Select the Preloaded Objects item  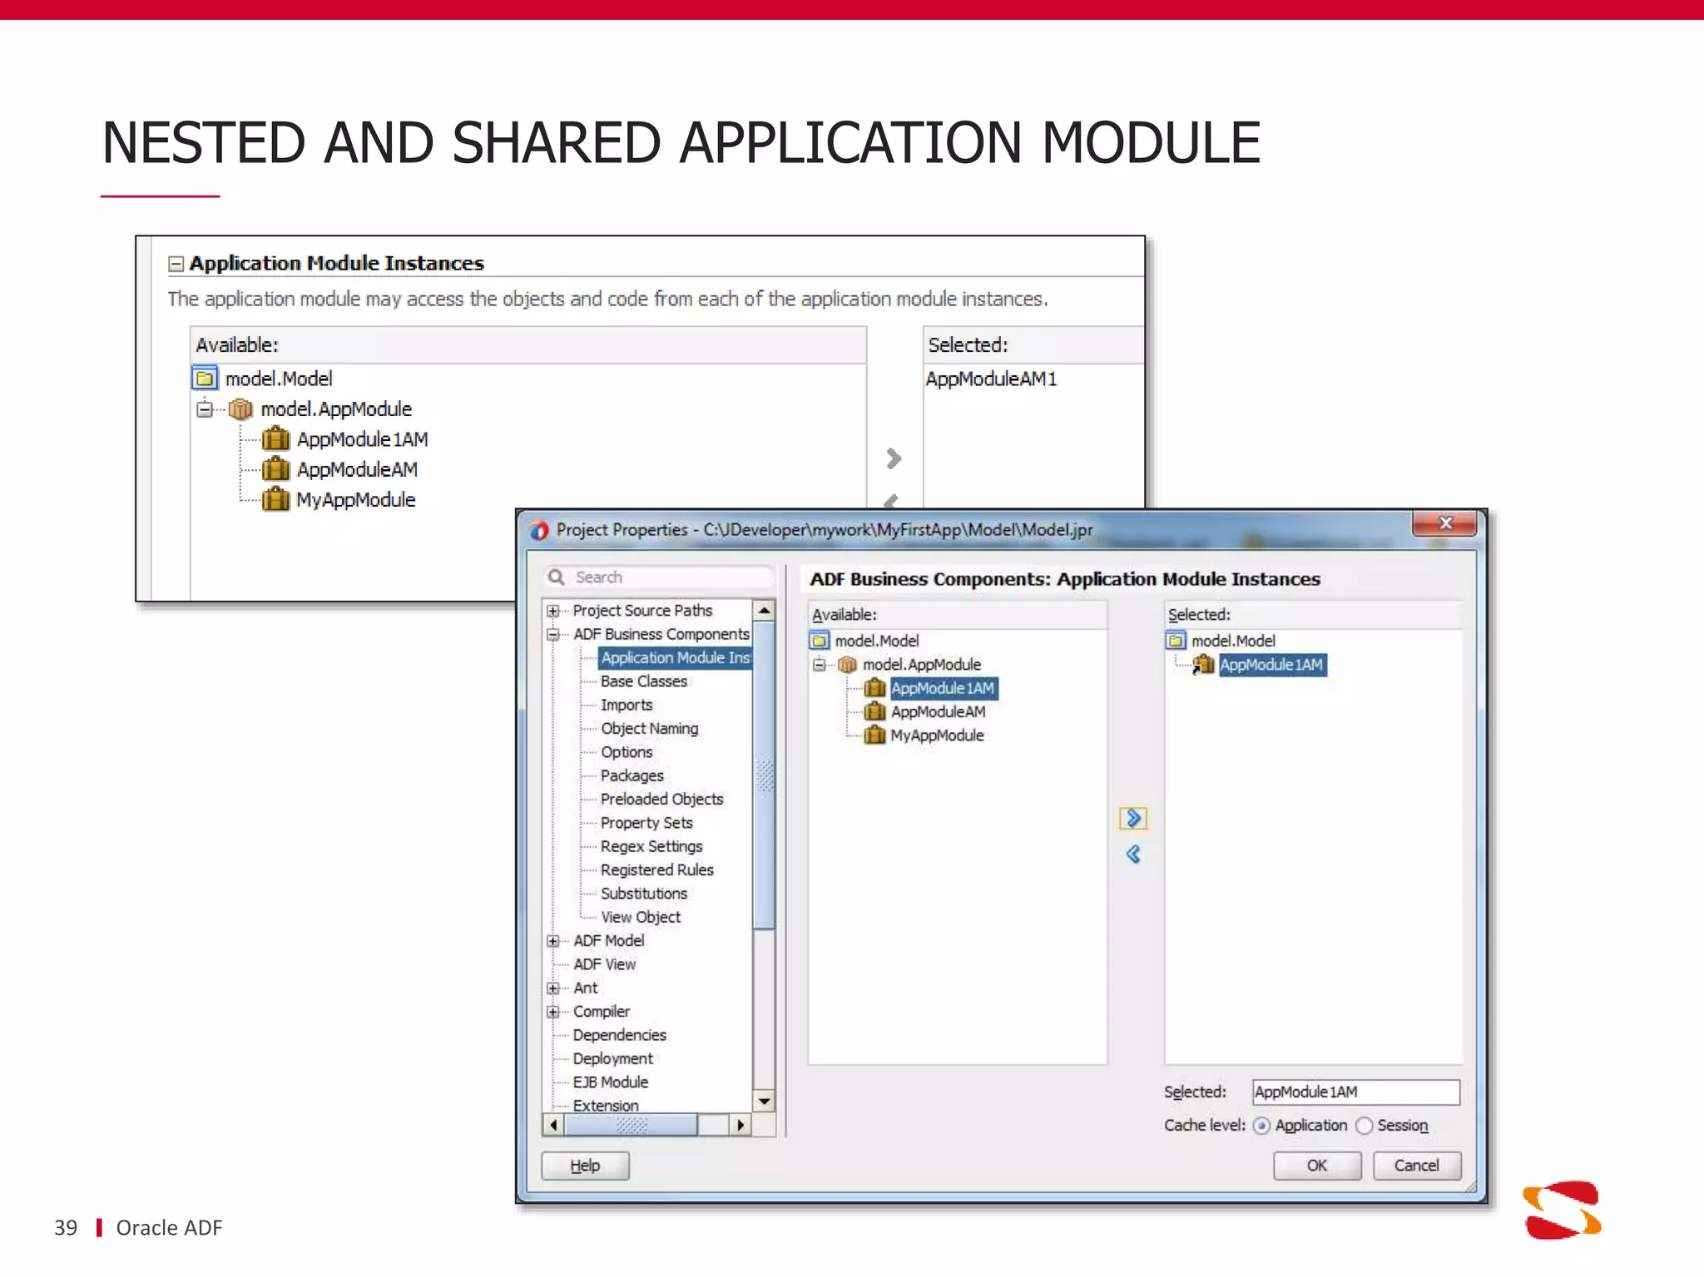click(x=661, y=800)
